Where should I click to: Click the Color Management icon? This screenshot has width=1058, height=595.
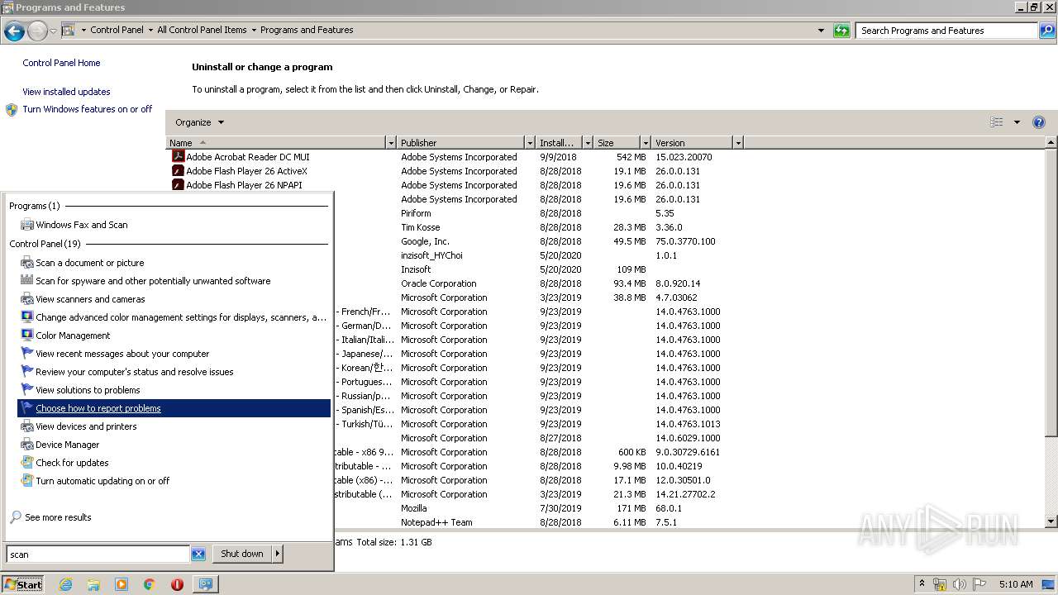point(27,336)
